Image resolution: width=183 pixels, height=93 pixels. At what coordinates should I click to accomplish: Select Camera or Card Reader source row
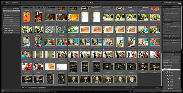point(11,11)
